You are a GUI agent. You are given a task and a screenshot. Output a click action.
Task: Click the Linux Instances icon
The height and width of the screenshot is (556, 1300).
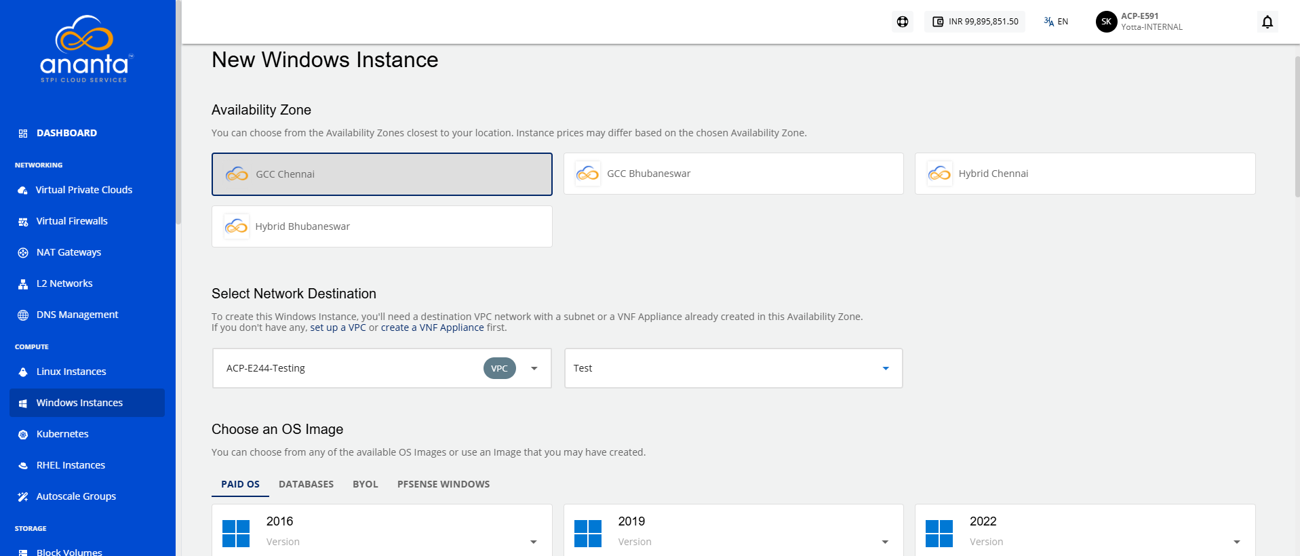pyautogui.click(x=23, y=372)
